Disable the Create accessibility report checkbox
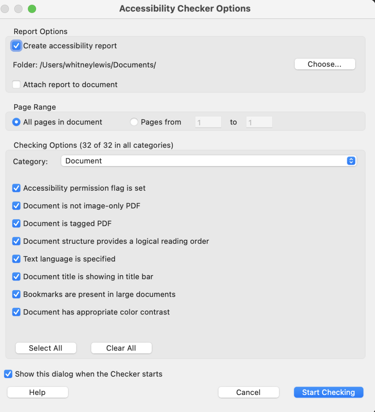 point(16,46)
